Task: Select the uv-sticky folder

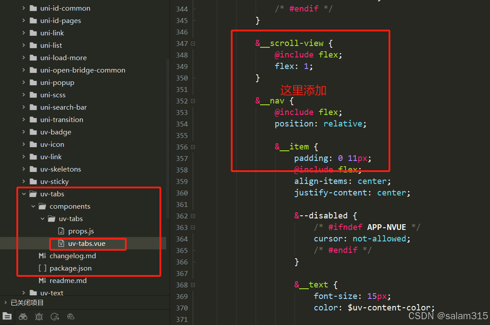Action: tap(53, 181)
